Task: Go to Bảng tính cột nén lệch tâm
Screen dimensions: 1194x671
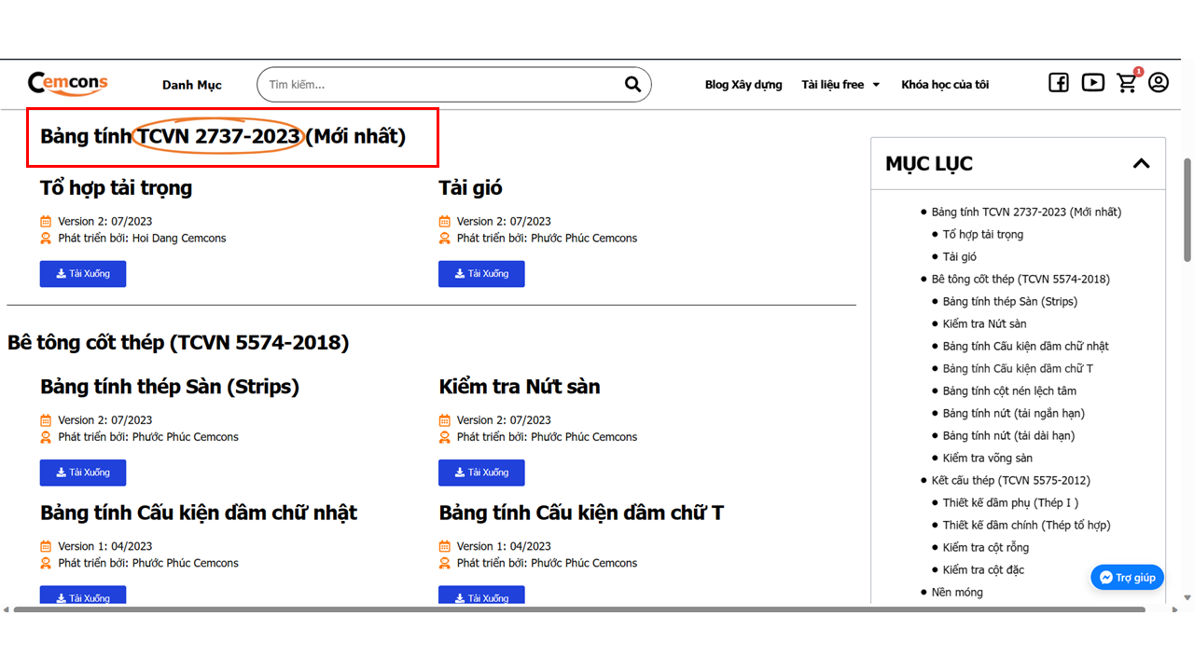Action: (1009, 390)
